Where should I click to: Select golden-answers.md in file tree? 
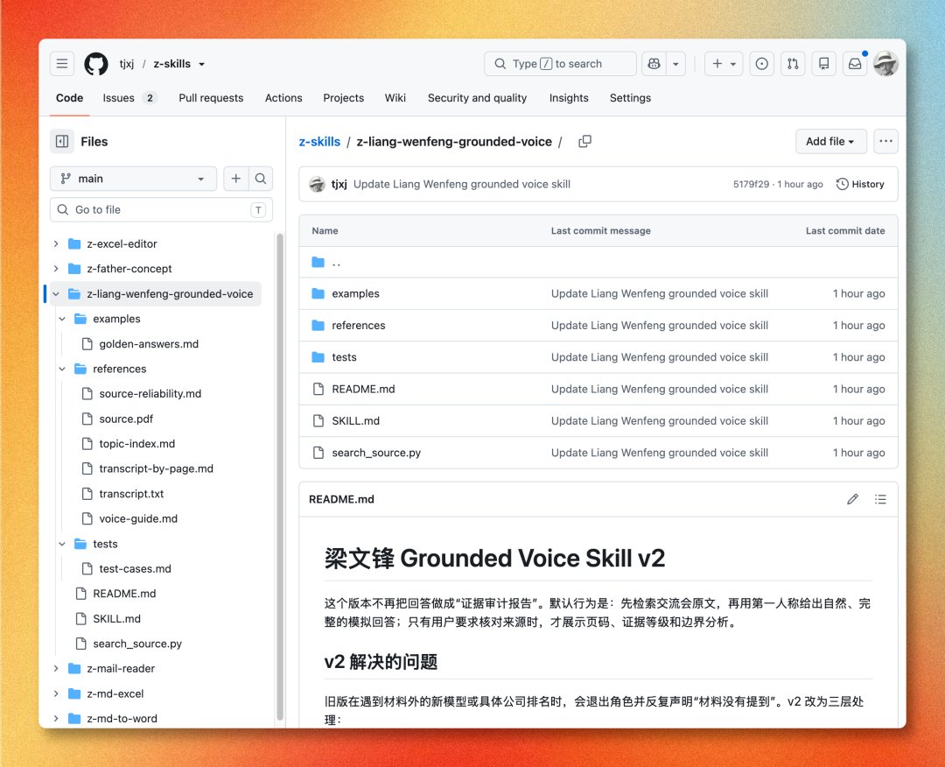pos(149,344)
